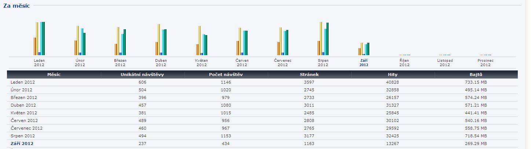Select the Počet návštěv column header

tap(226, 74)
